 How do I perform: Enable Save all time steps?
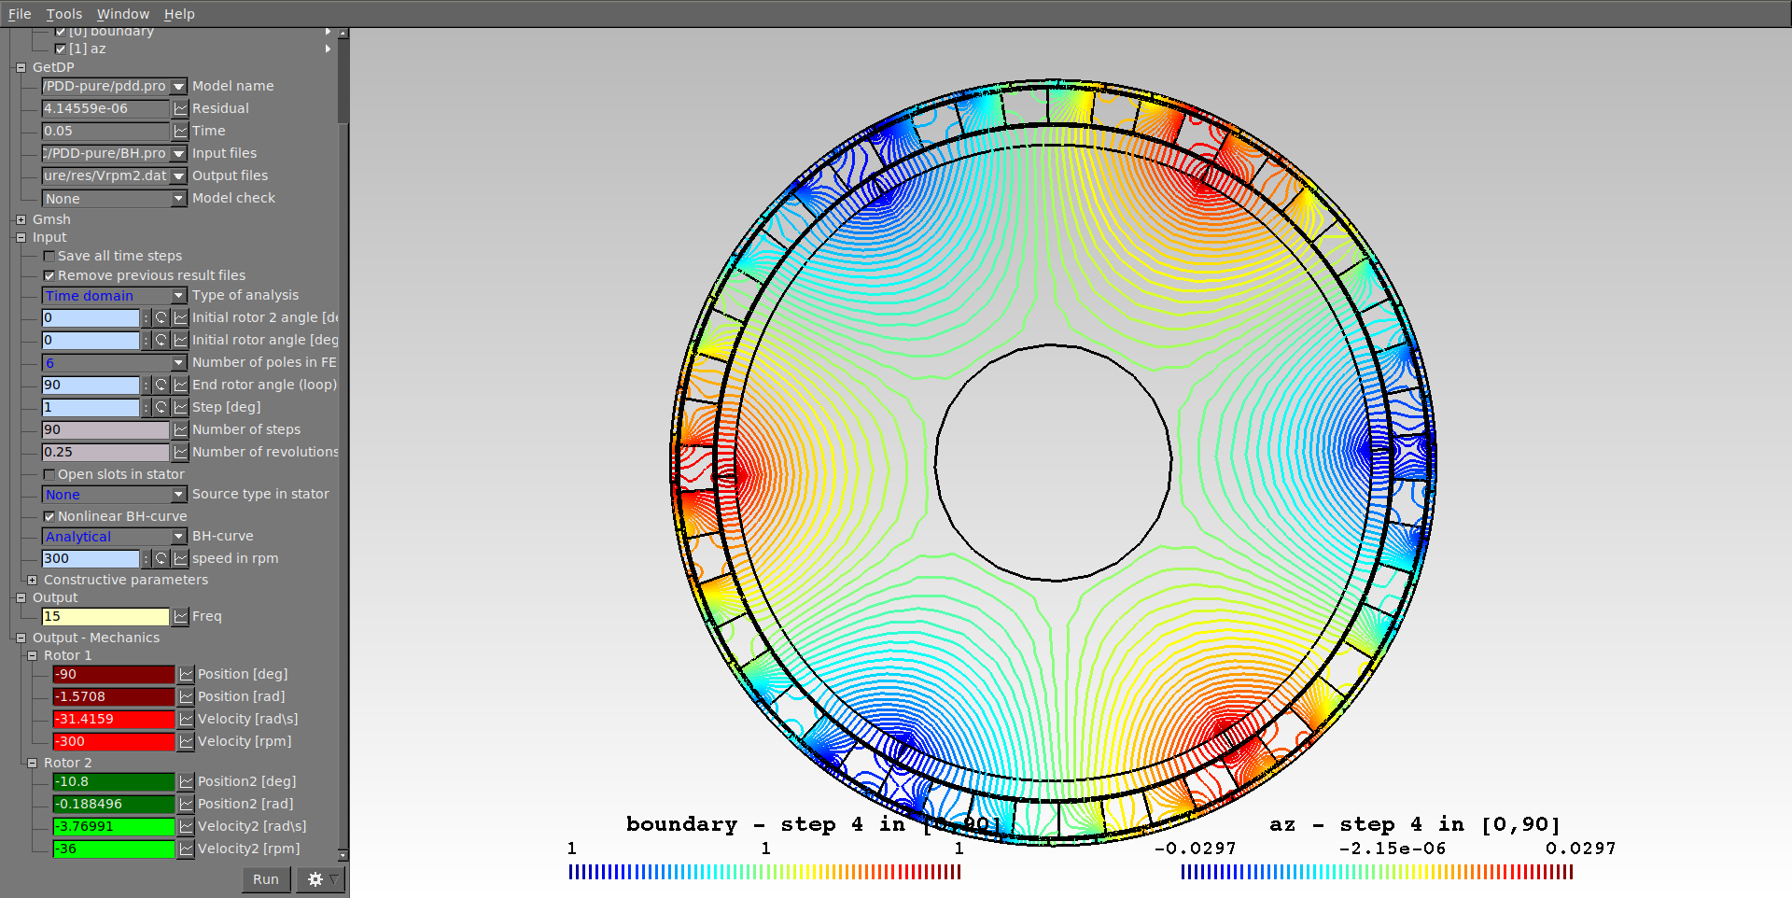[x=49, y=255]
